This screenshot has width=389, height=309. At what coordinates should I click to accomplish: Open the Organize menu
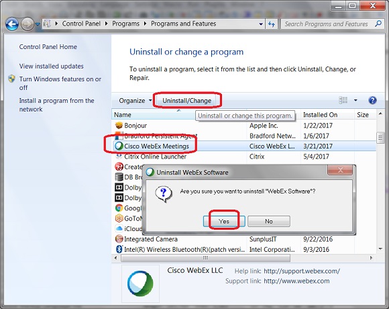tap(135, 101)
